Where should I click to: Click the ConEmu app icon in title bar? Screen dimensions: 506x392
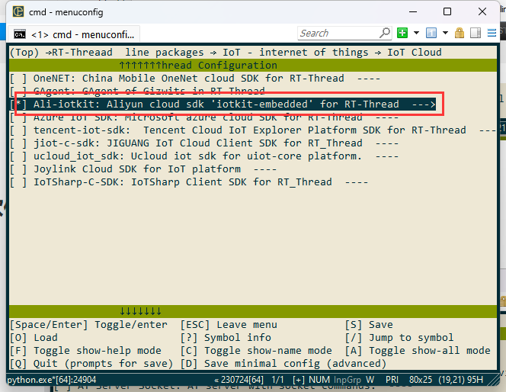click(18, 11)
